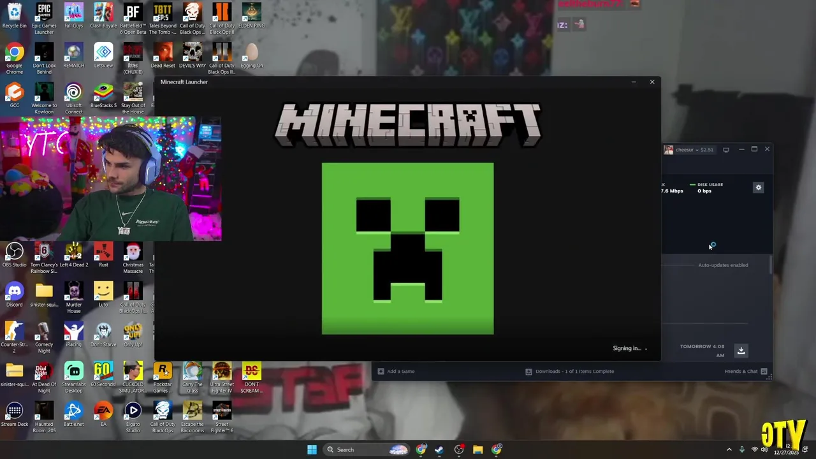This screenshot has width=816, height=459.
Task: Select Tales Beyond The Tomb shortcut
Action: (163, 18)
